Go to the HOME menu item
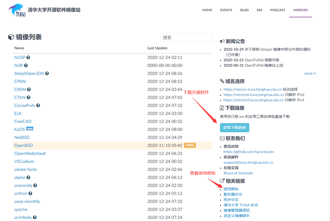The height and width of the screenshot is (221, 330). 207,10
